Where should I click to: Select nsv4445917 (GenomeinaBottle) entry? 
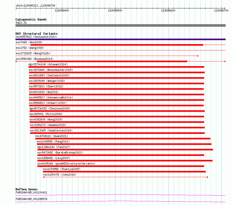[x=51, y=97]
